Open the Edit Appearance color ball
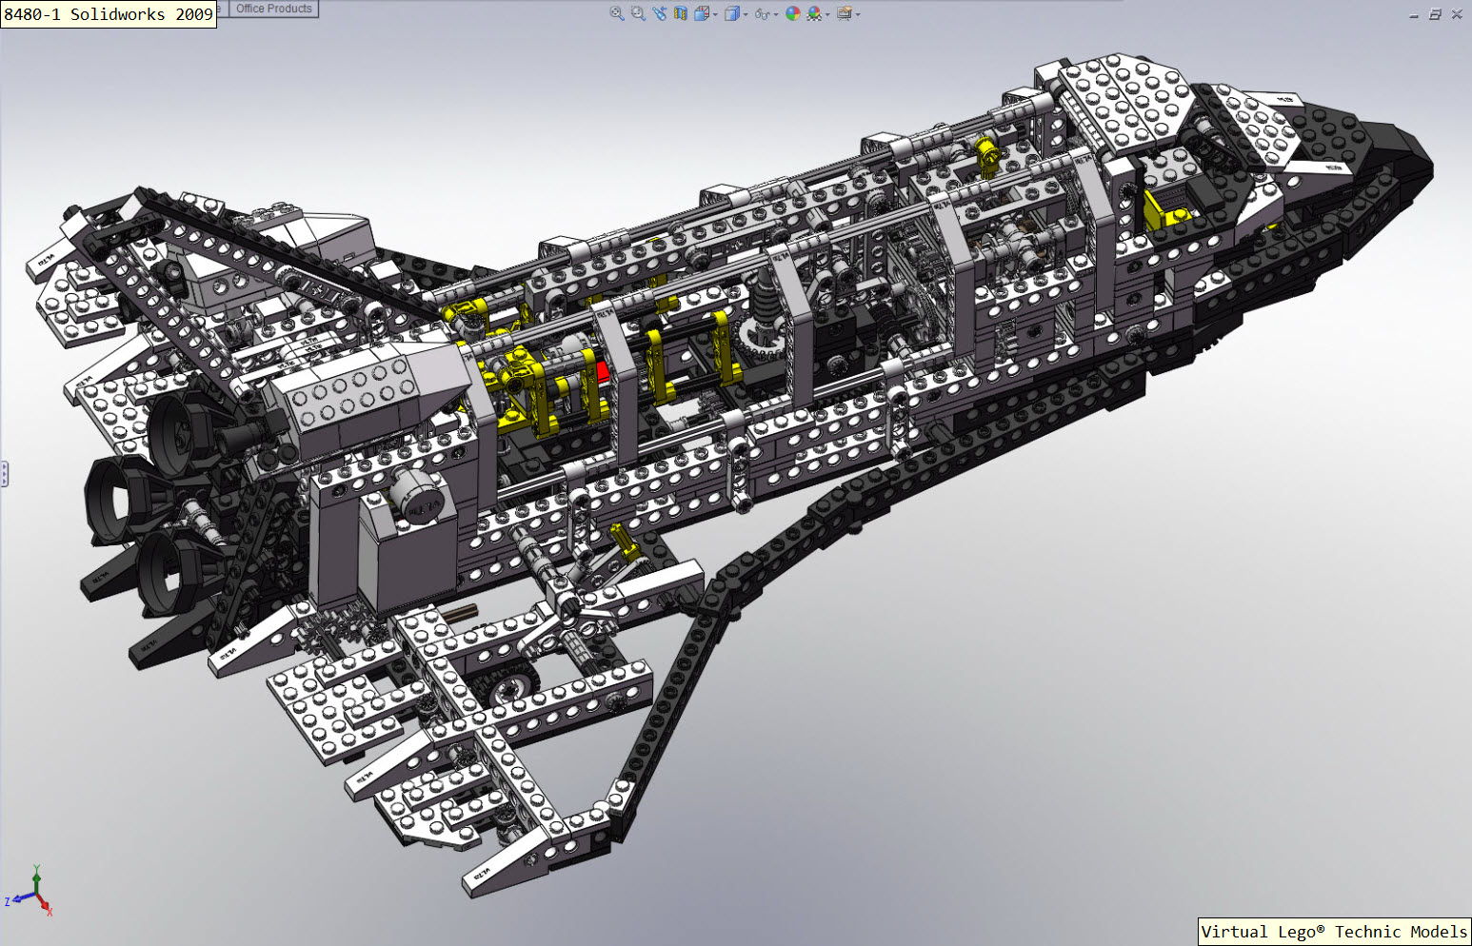 click(x=793, y=13)
